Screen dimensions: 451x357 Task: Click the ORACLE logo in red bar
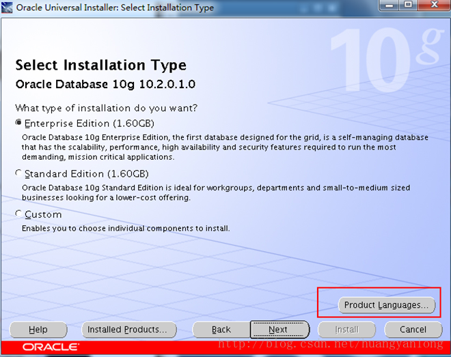(51, 347)
